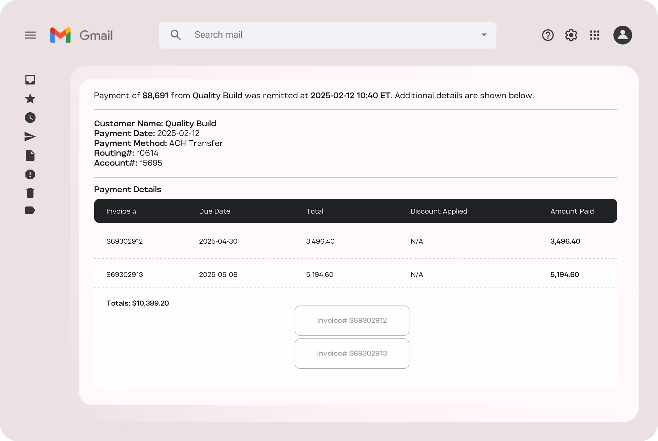Image resolution: width=658 pixels, height=441 pixels.
Task: Expand search options dropdown arrow
Action: coord(484,35)
